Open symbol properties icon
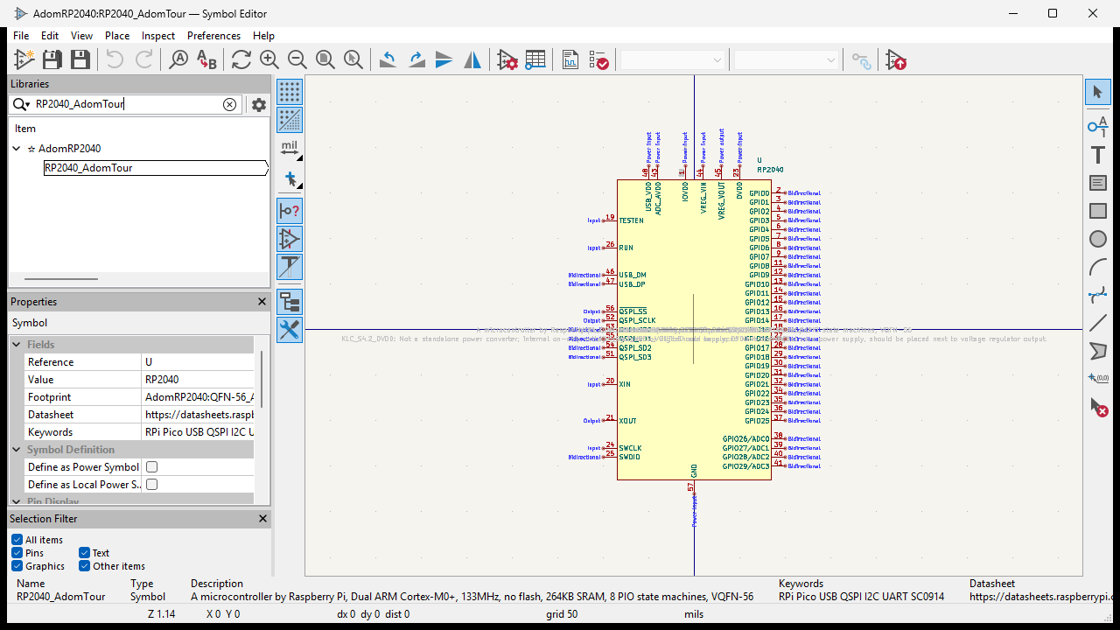This screenshot has height=630, width=1120. point(507,59)
